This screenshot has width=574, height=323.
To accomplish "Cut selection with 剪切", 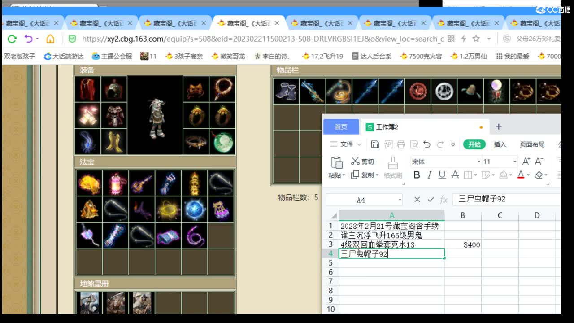I will [362, 161].
